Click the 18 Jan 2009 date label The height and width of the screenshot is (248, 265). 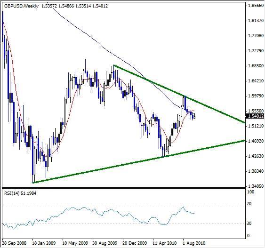44,243
